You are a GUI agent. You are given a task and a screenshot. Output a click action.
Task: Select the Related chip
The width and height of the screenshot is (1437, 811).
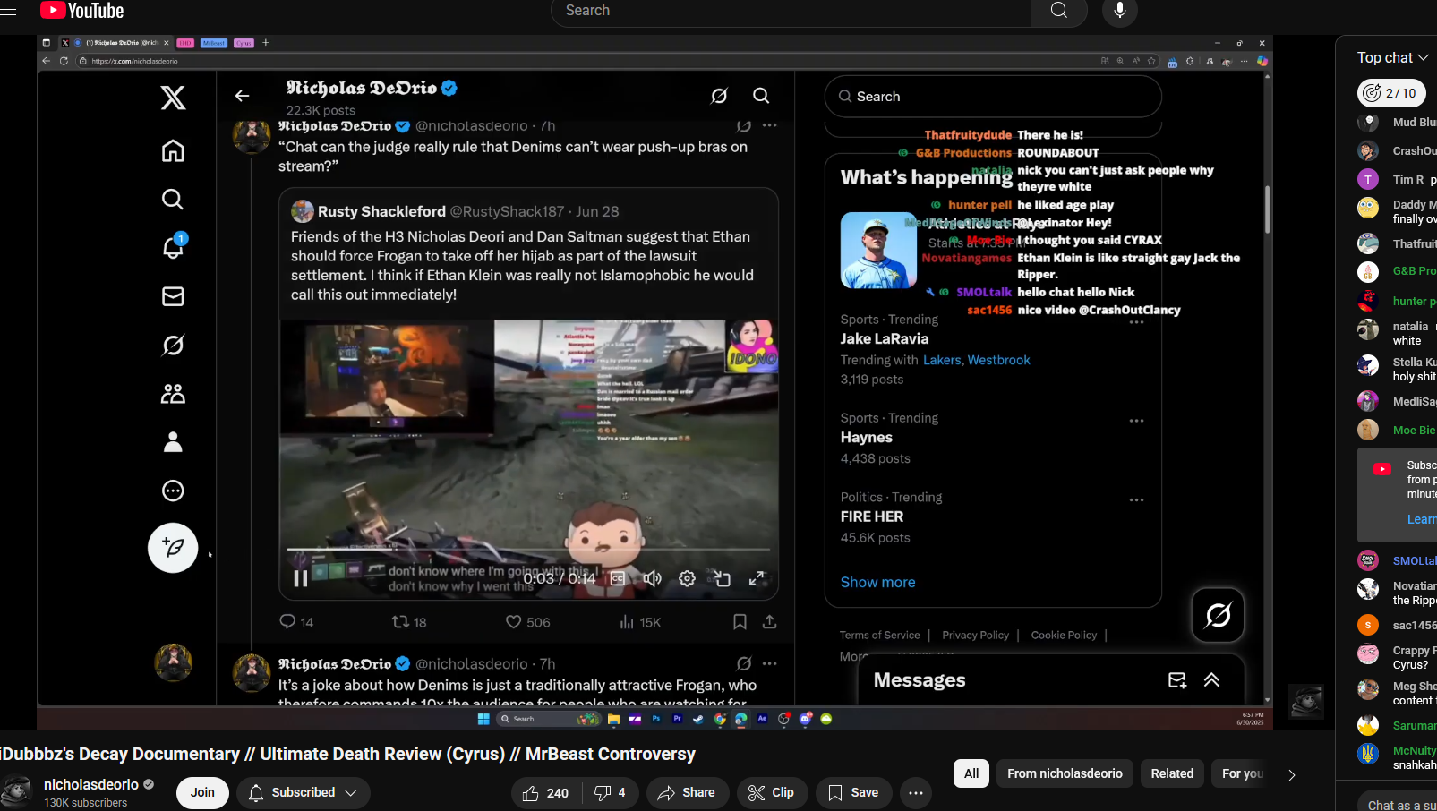coord(1172,773)
